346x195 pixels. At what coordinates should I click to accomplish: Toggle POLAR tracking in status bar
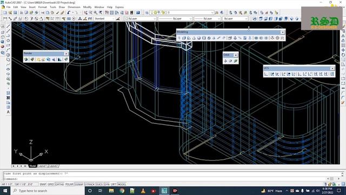pos(69,184)
